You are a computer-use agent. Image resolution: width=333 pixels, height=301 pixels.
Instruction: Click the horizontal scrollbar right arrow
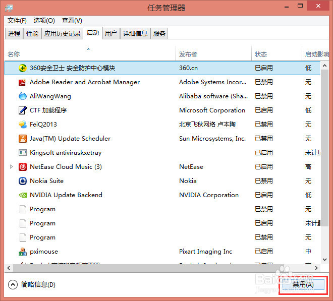tap(316, 268)
